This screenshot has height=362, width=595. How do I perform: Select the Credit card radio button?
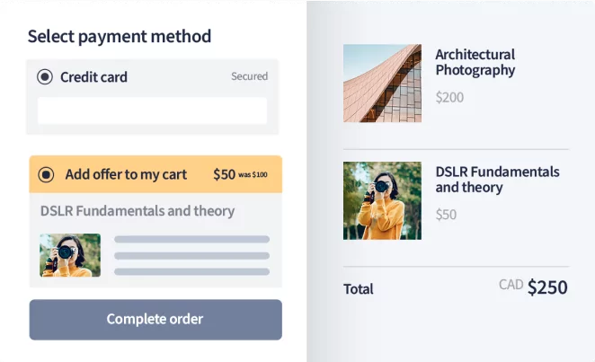coord(45,77)
